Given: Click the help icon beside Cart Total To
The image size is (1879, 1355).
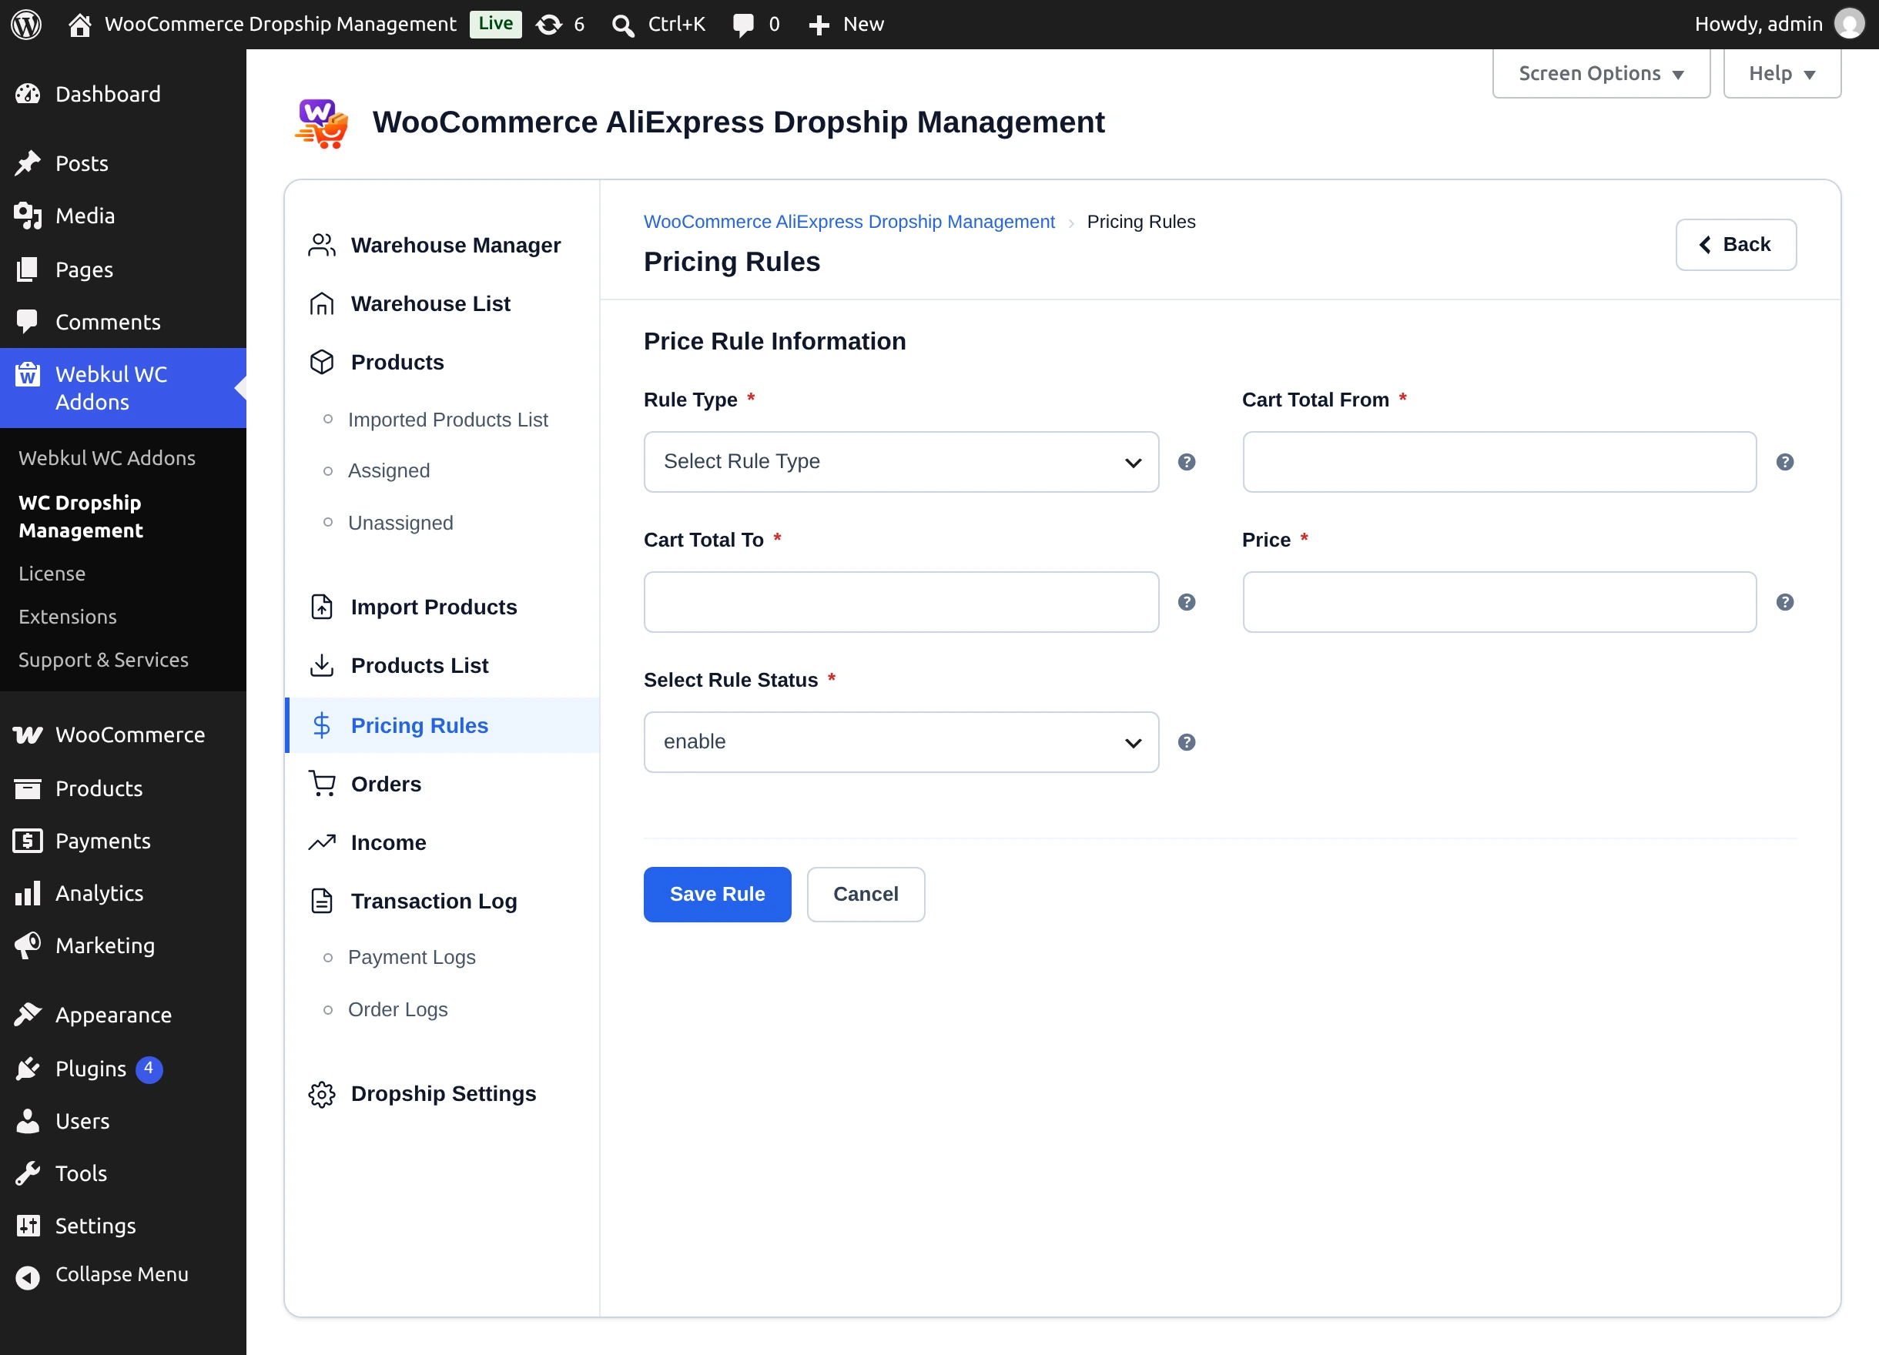Looking at the screenshot, I should coord(1187,602).
